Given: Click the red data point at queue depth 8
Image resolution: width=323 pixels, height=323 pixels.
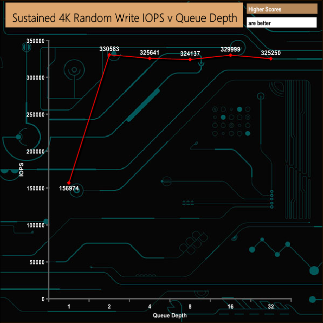Looking at the screenshot, I should coord(190,60).
